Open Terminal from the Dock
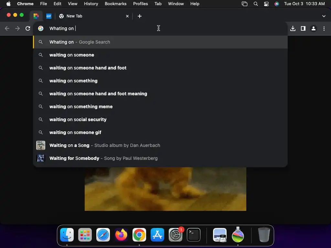 point(194,235)
